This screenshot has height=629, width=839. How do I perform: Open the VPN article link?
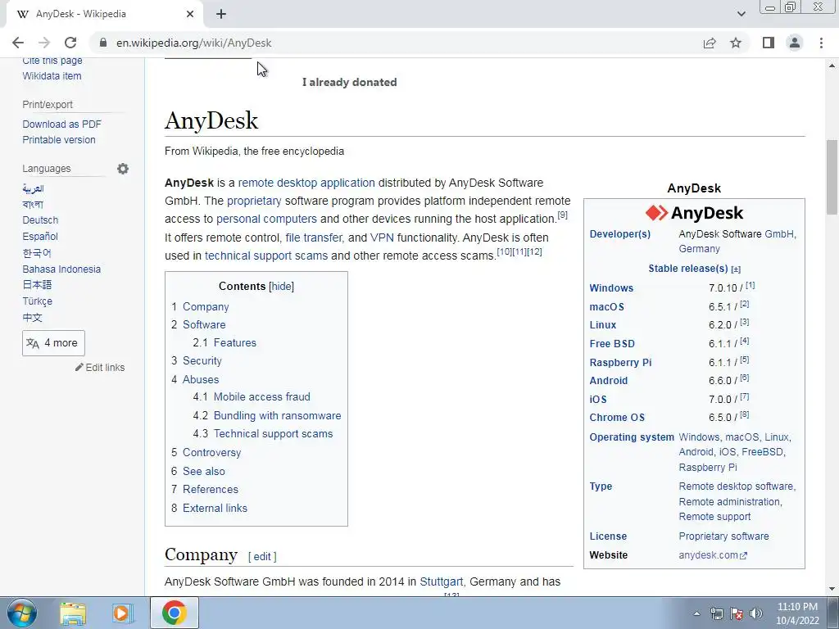382,238
